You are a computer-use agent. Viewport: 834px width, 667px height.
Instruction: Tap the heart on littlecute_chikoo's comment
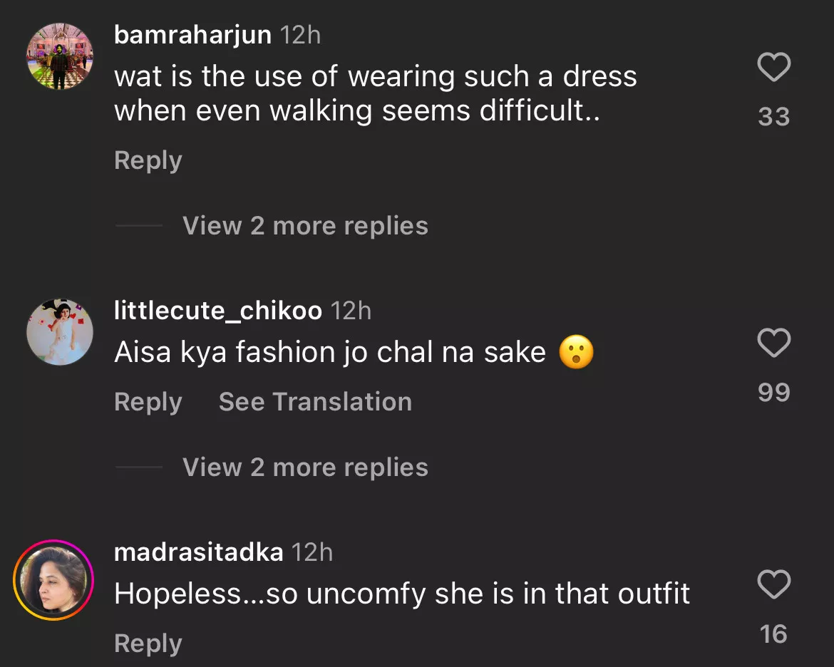(773, 343)
